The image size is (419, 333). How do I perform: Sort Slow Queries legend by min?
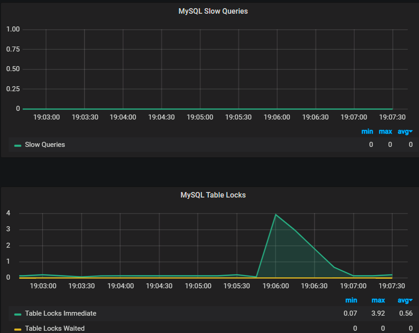367,131
